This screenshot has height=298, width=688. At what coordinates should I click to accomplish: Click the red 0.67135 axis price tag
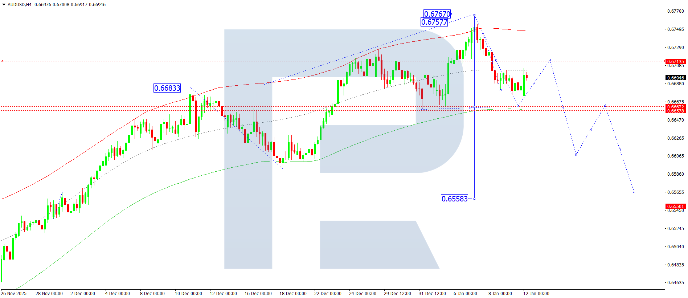click(675, 61)
